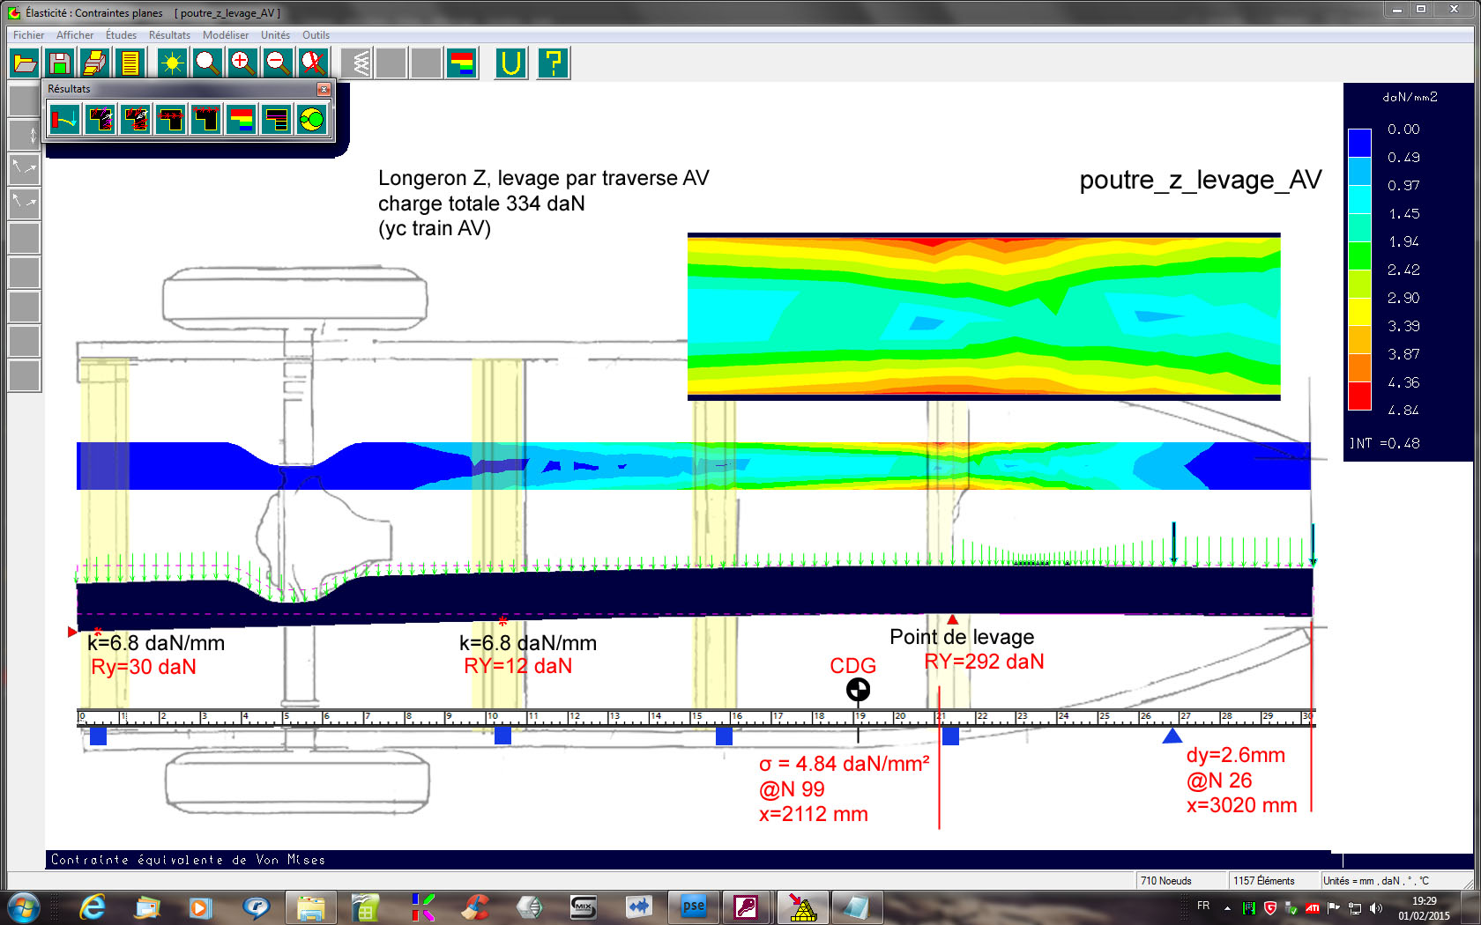Screen dimensions: 1481x925
Task: Show deformed shape from the Résultats palette
Action: click(x=64, y=119)
